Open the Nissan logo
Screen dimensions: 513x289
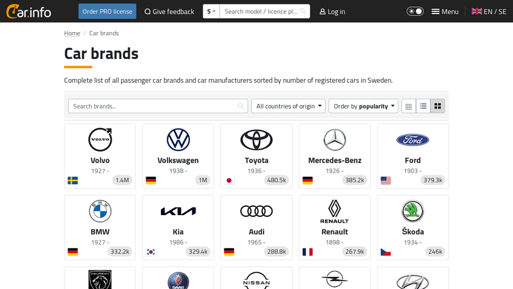pos(256,281)
